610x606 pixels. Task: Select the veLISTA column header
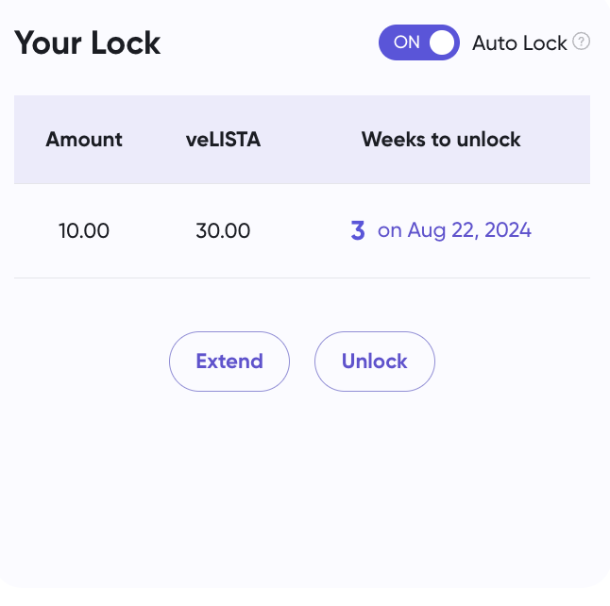point(223,140)
